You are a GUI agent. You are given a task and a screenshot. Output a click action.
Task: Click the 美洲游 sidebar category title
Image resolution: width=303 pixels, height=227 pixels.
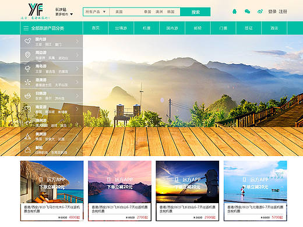pyautogui.click(x=41, y=134)
